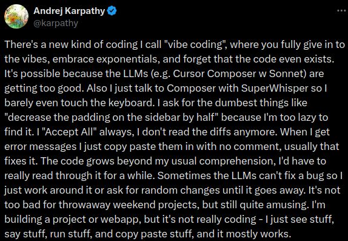The height and width of the screenshot is (241, 348).
Task: Click the word "SuperWhisper" in the tweet text
Action: click(275, 89)
